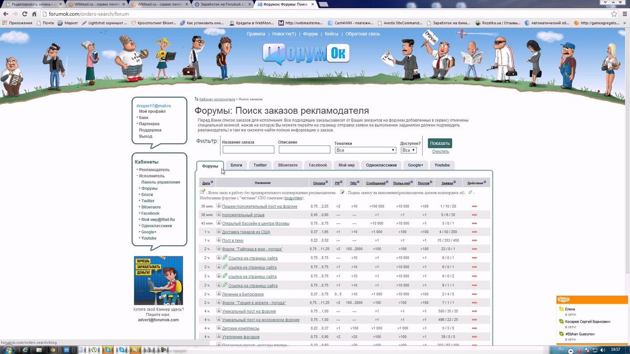This screenshot has height=354, width=630.
Task: Click the 'Хочешь зарабатывать деньги' banner image
Action: pyautogui.click(x=159, y=281)
